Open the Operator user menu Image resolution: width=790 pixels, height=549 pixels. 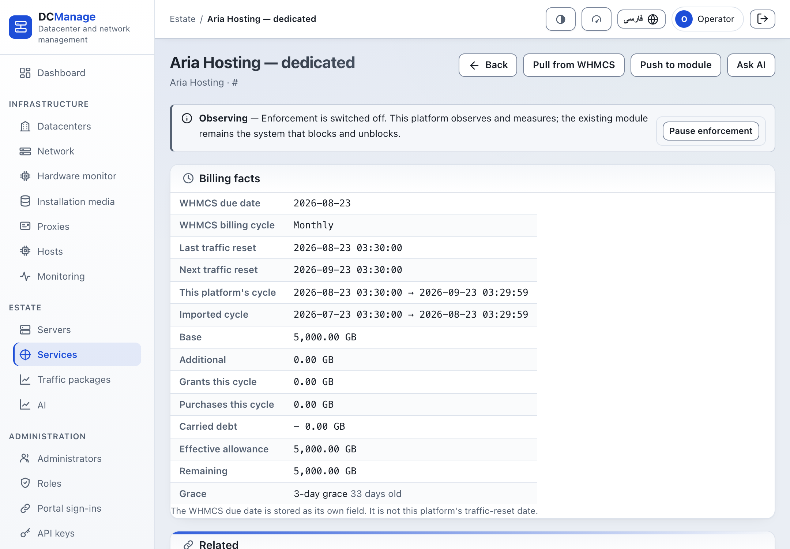[x=707, y=19]
